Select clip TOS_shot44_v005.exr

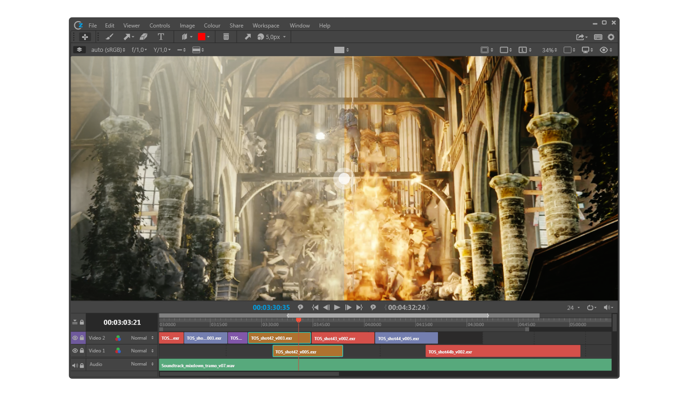pos(407,338)
